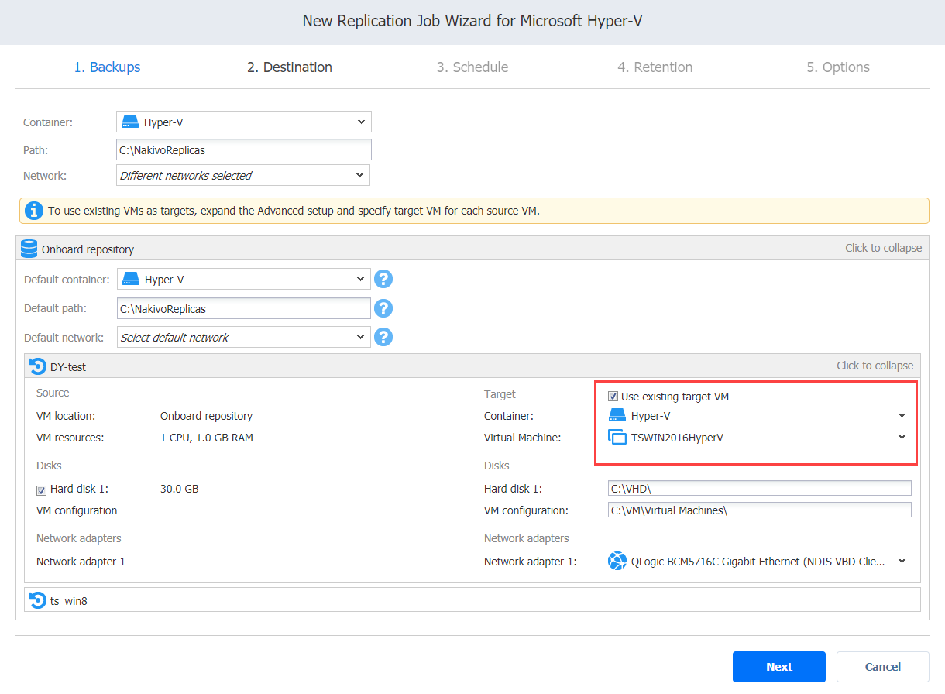Screen dimensions: 945x694
Task: Expand the ts_win8 VM row
Action: coord(472,600)
